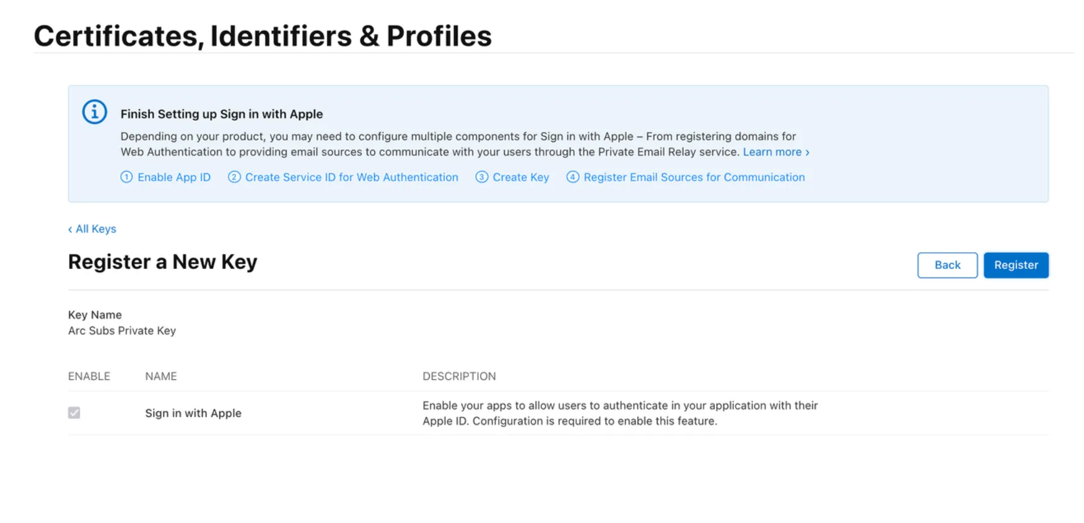Click the back chevron beside All Keys
Image resolution: width=1084 pixels, height=523 pixels.
tap(70, 229)
